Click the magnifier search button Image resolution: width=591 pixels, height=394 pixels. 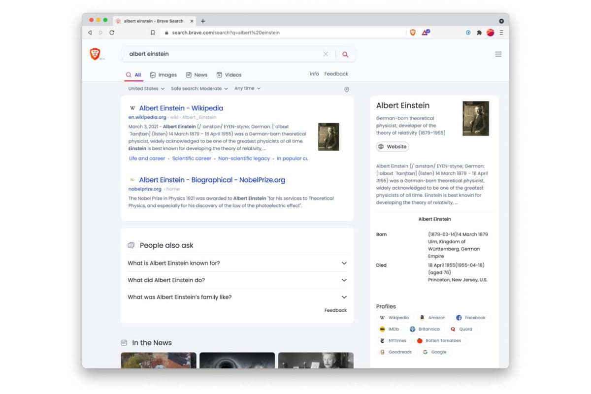pos(345,54)
